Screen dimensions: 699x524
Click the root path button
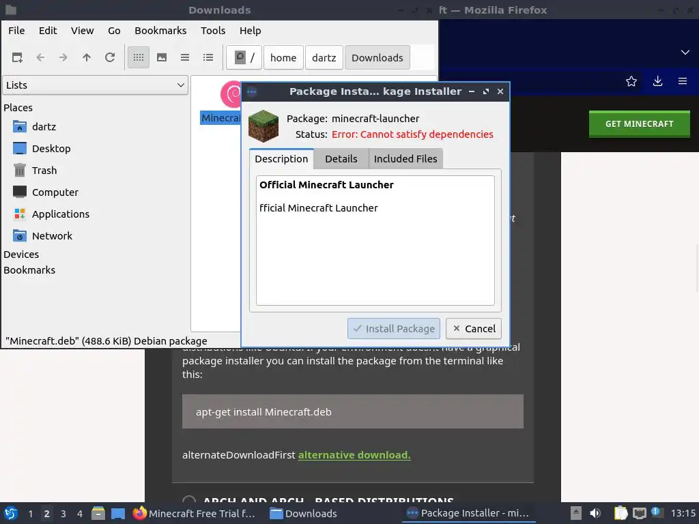[x=244, y=57]
